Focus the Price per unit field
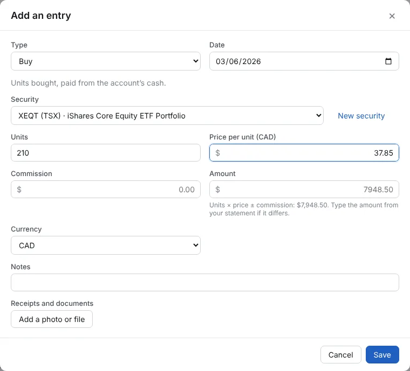Image resolution: width=410 pixels, height=371 pixels. tap(304, 152)
